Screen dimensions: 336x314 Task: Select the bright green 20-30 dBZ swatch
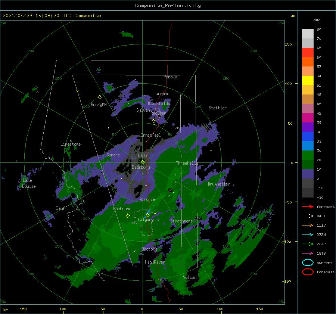308,155
